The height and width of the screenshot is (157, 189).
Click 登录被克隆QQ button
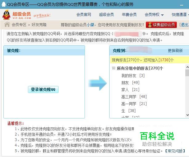coord(43,89)
